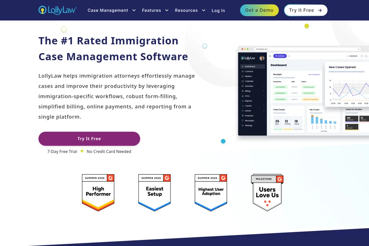Click the search icon beside Actions

289,56
